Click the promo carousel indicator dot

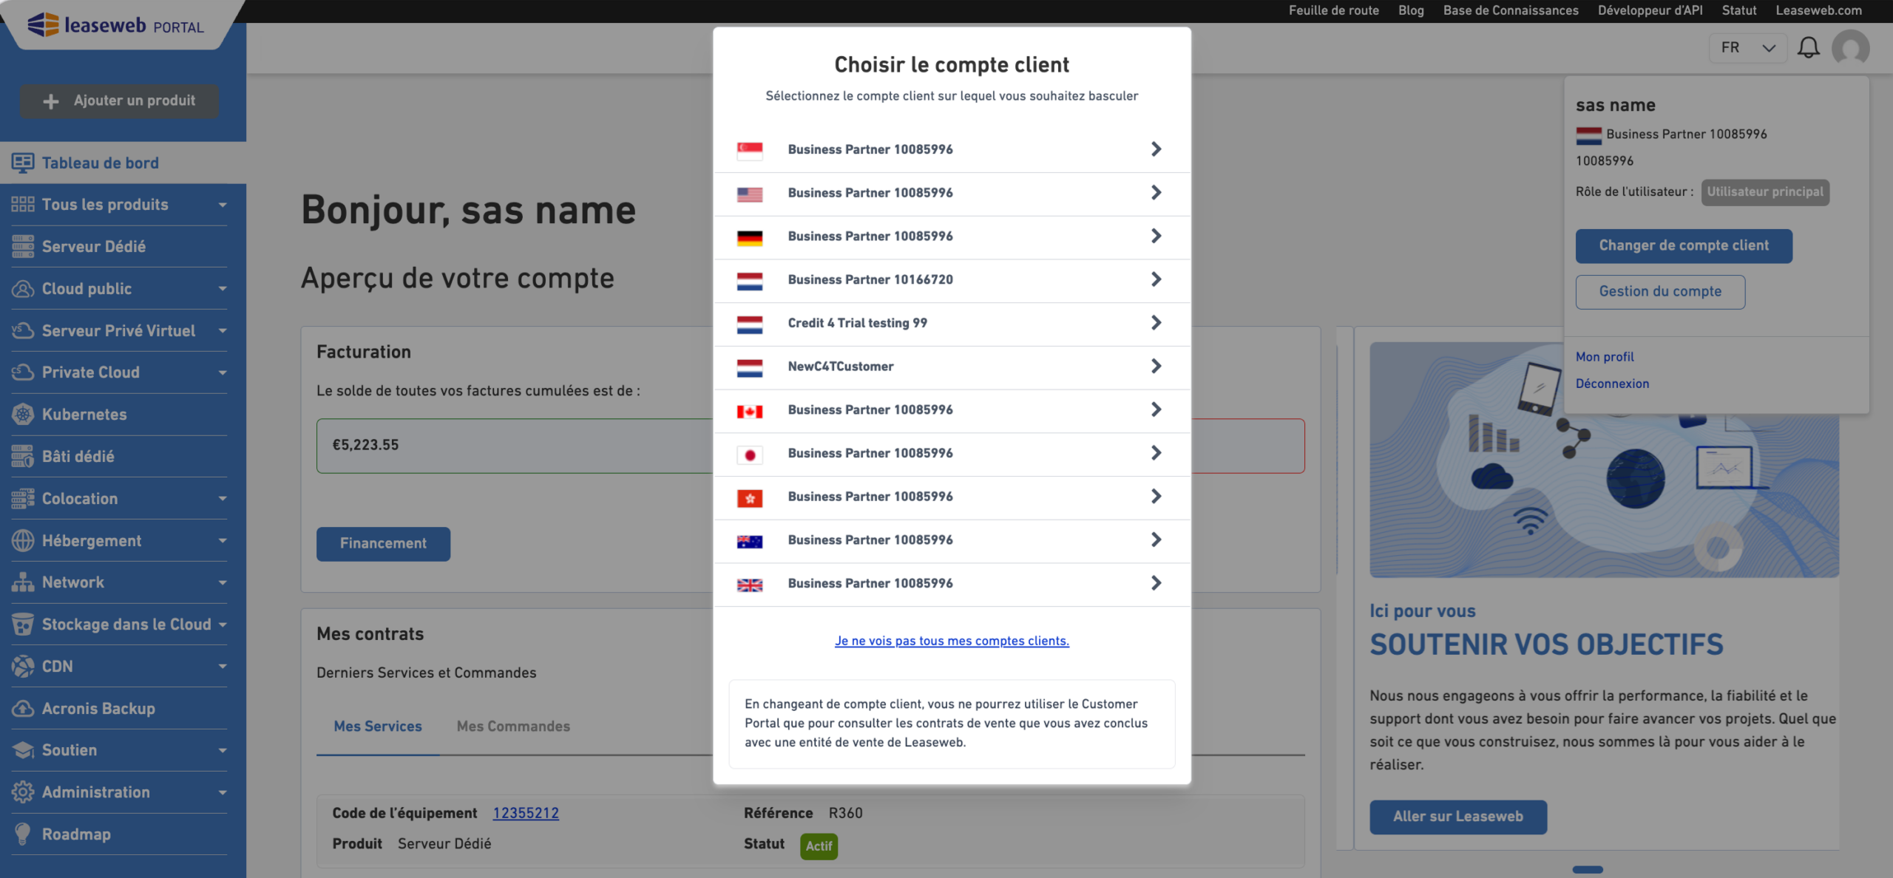point(1588,870)
